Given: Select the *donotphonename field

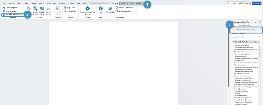Looking at the screenshot, I should point(240,56).
